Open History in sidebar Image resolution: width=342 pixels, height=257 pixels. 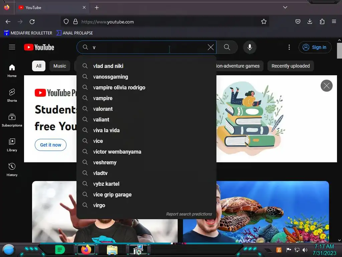(12, 170)
